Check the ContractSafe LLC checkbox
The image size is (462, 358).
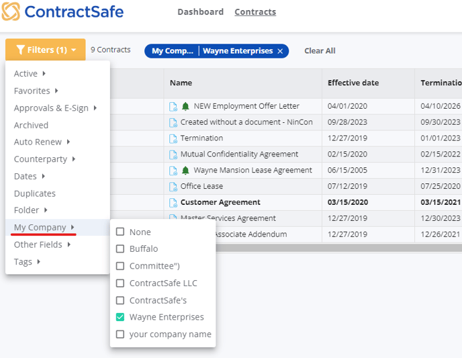point(120,283)
